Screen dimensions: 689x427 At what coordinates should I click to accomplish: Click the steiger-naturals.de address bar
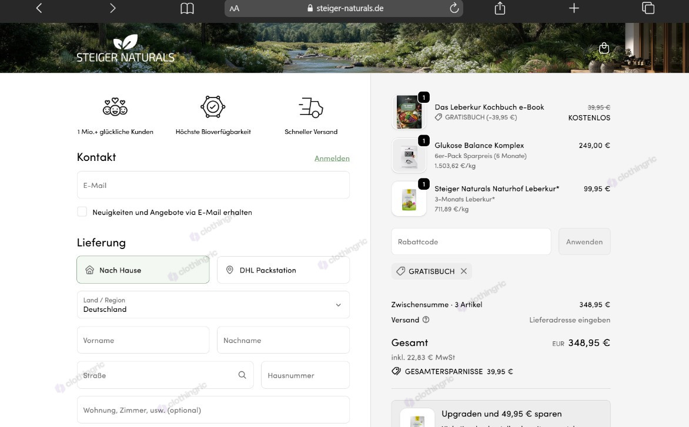coord(344,8)
